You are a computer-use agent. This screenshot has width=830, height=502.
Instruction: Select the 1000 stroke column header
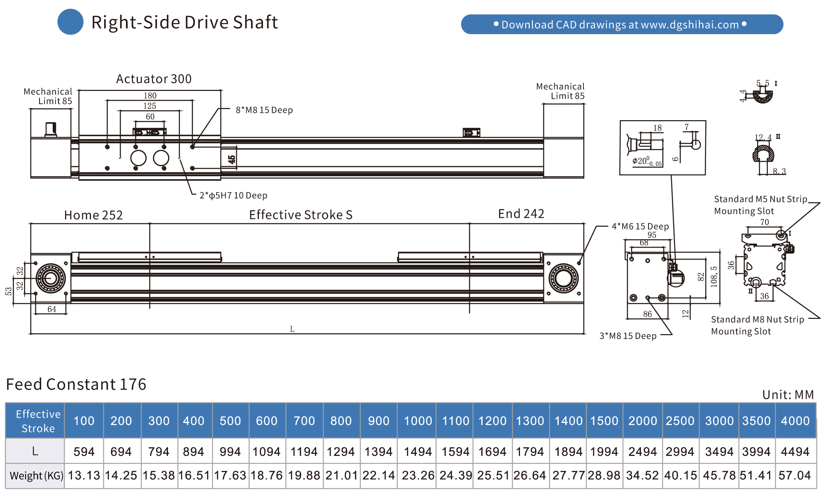click(417, 421)
